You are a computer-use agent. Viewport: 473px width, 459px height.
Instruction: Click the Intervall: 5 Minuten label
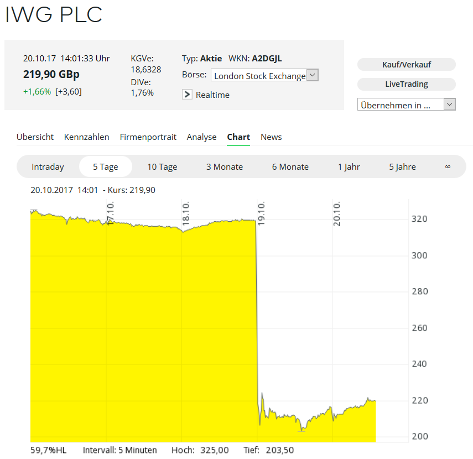coord(119,450)
